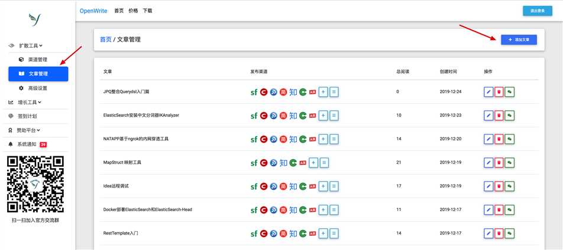Open list icon in MapStruct 映射工具 row

click(x=324, y=163)
